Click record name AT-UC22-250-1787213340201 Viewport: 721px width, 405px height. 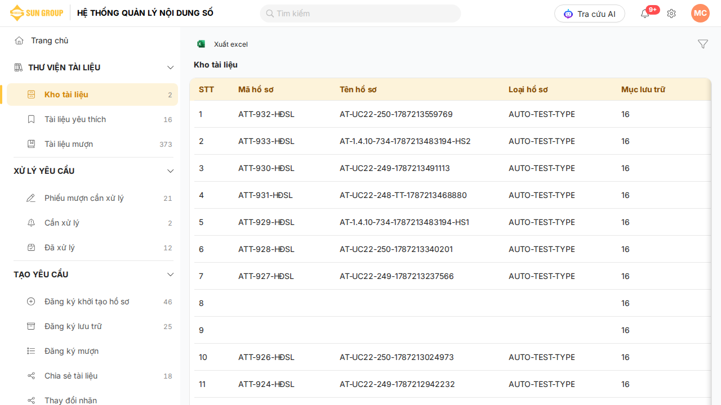pyautogui.click(x=396, y=249)
